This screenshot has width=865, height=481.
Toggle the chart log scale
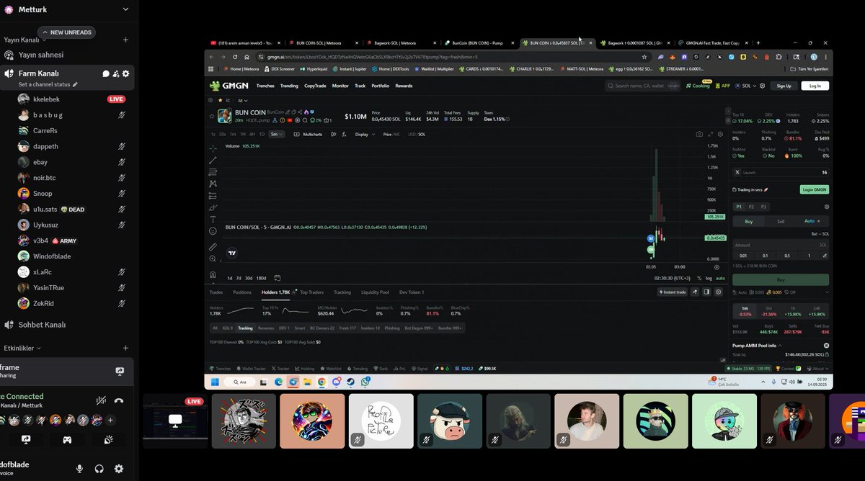point(709,278)
